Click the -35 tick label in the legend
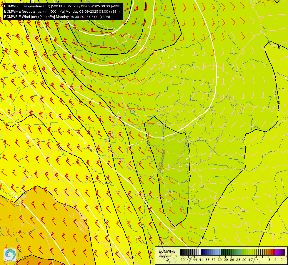 coord(213,260)
